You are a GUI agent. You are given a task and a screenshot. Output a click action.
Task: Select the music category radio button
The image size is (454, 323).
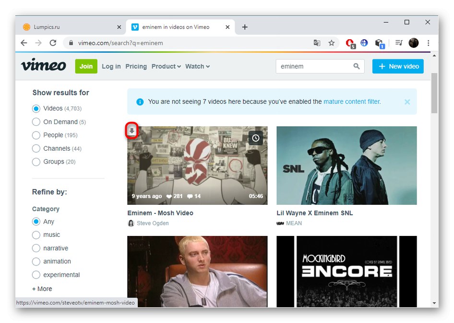pyautogui.click(x=36, y=235)
